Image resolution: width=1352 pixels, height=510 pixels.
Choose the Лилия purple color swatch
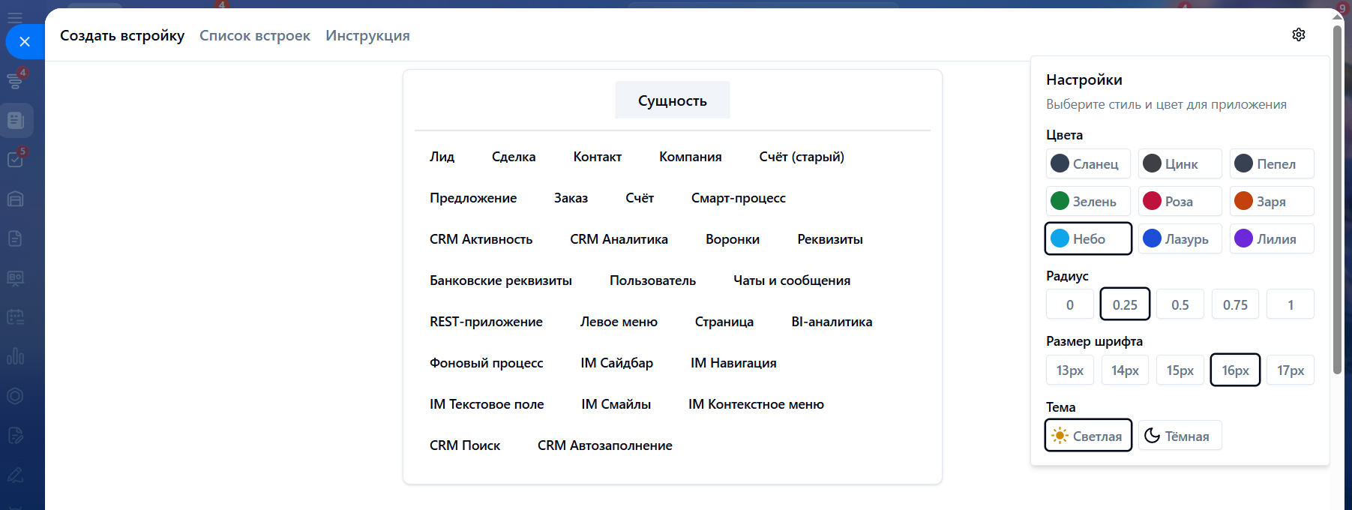[x=1272, y=238]
